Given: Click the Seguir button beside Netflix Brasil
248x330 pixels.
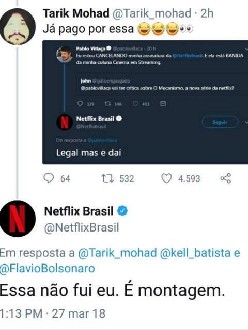Looking at the screenshot, I should coord(220,122).
